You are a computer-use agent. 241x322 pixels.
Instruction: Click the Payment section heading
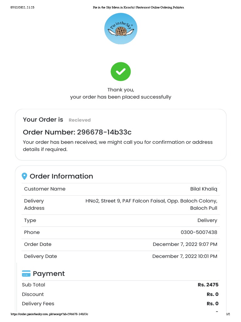coord(49,274)
